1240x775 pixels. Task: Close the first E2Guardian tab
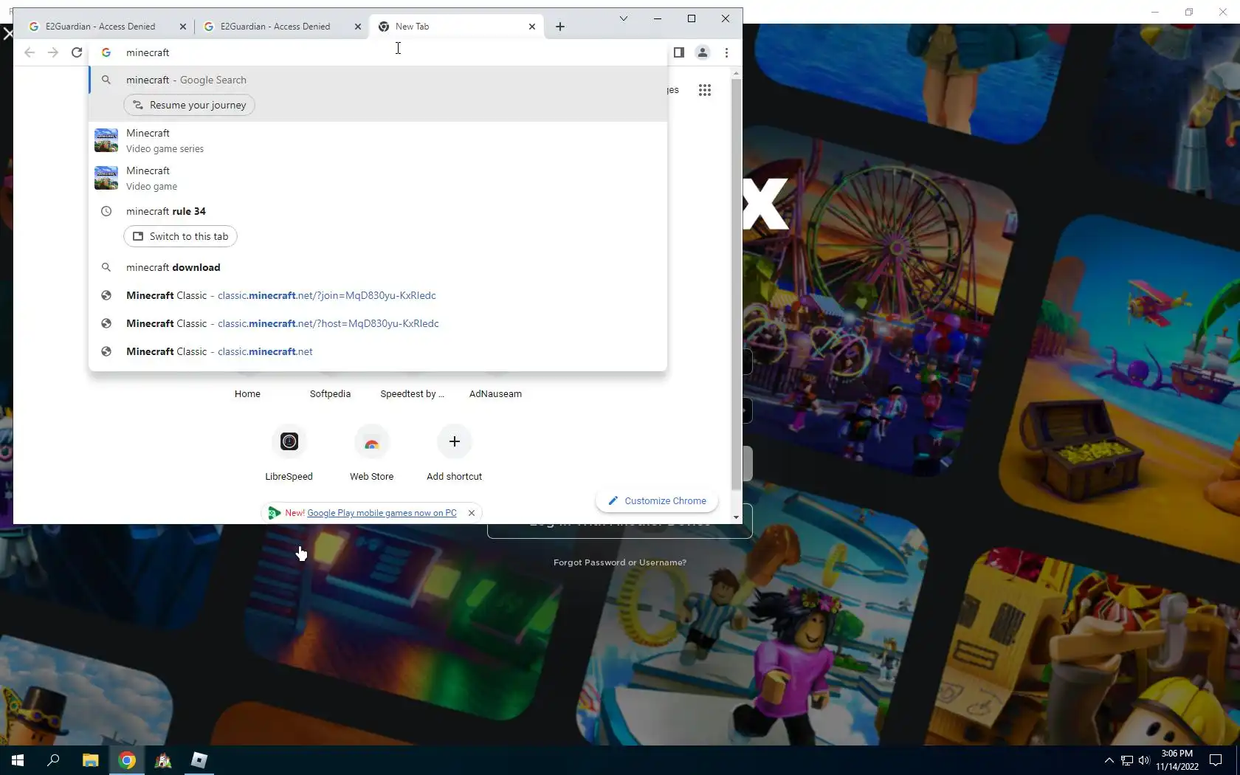coord(183,27)
